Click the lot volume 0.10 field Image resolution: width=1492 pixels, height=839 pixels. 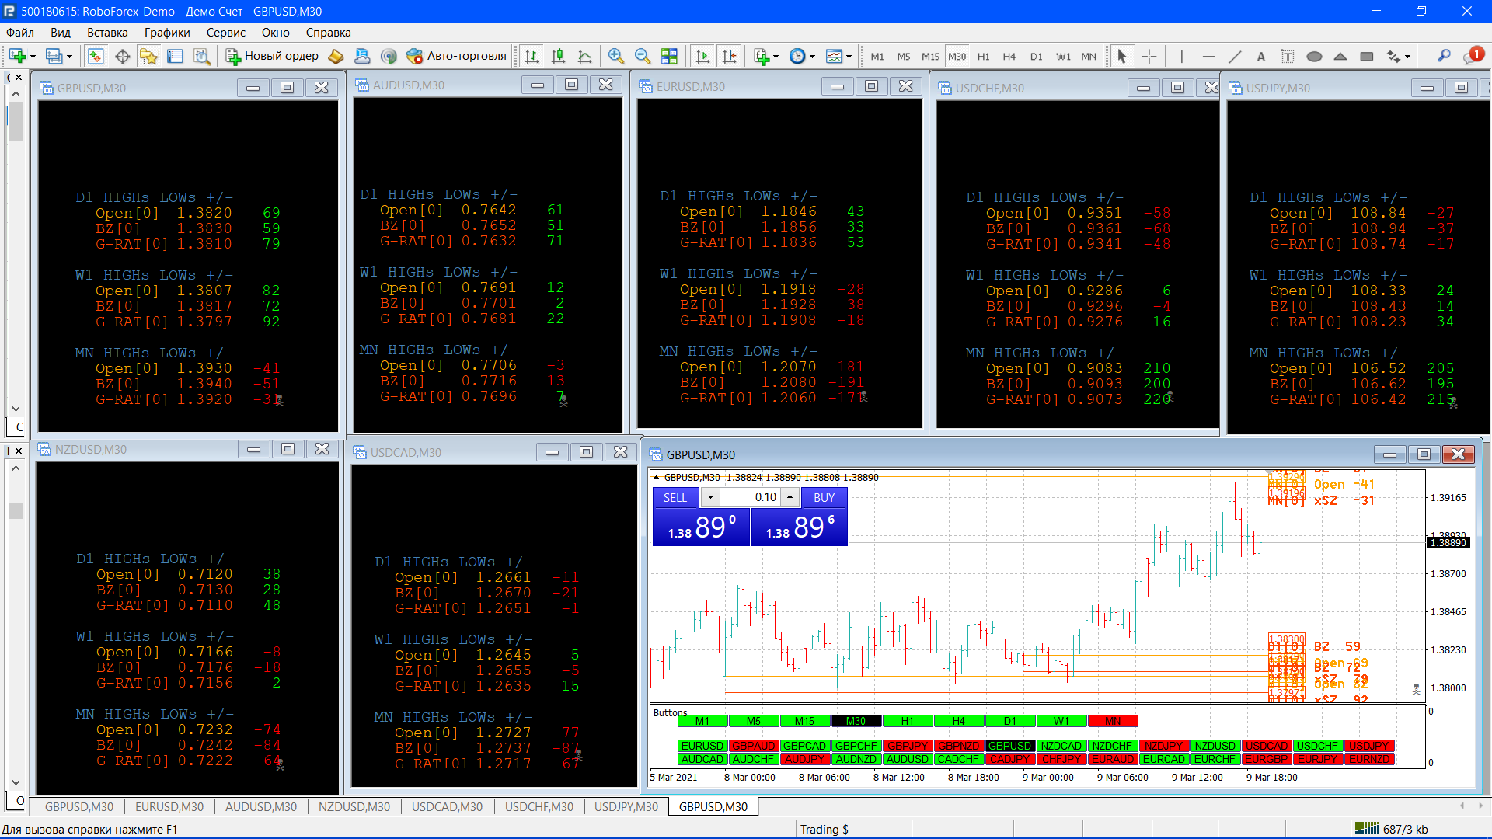[x=751, y=498]
